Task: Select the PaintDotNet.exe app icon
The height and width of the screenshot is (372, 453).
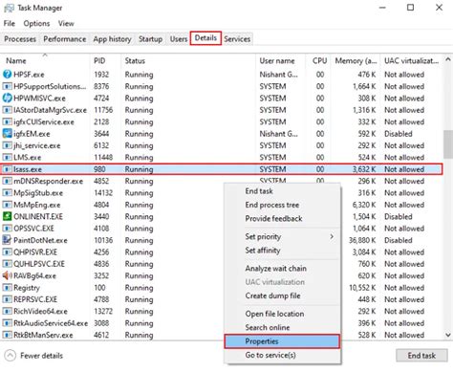Action: 7,240
